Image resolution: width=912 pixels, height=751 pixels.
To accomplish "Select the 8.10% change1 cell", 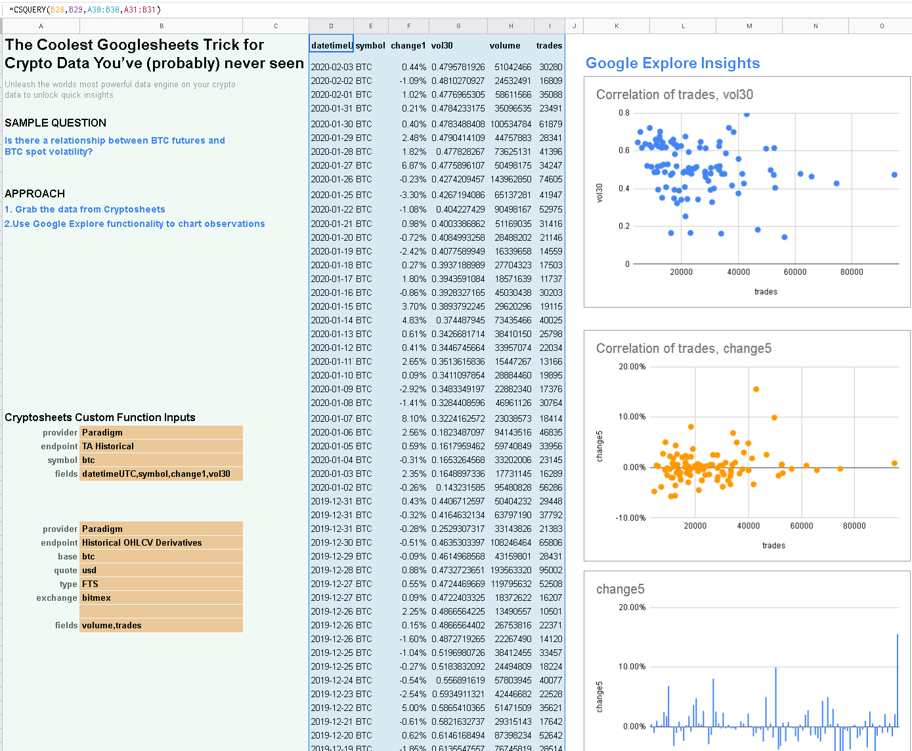I will click(408, 418).
